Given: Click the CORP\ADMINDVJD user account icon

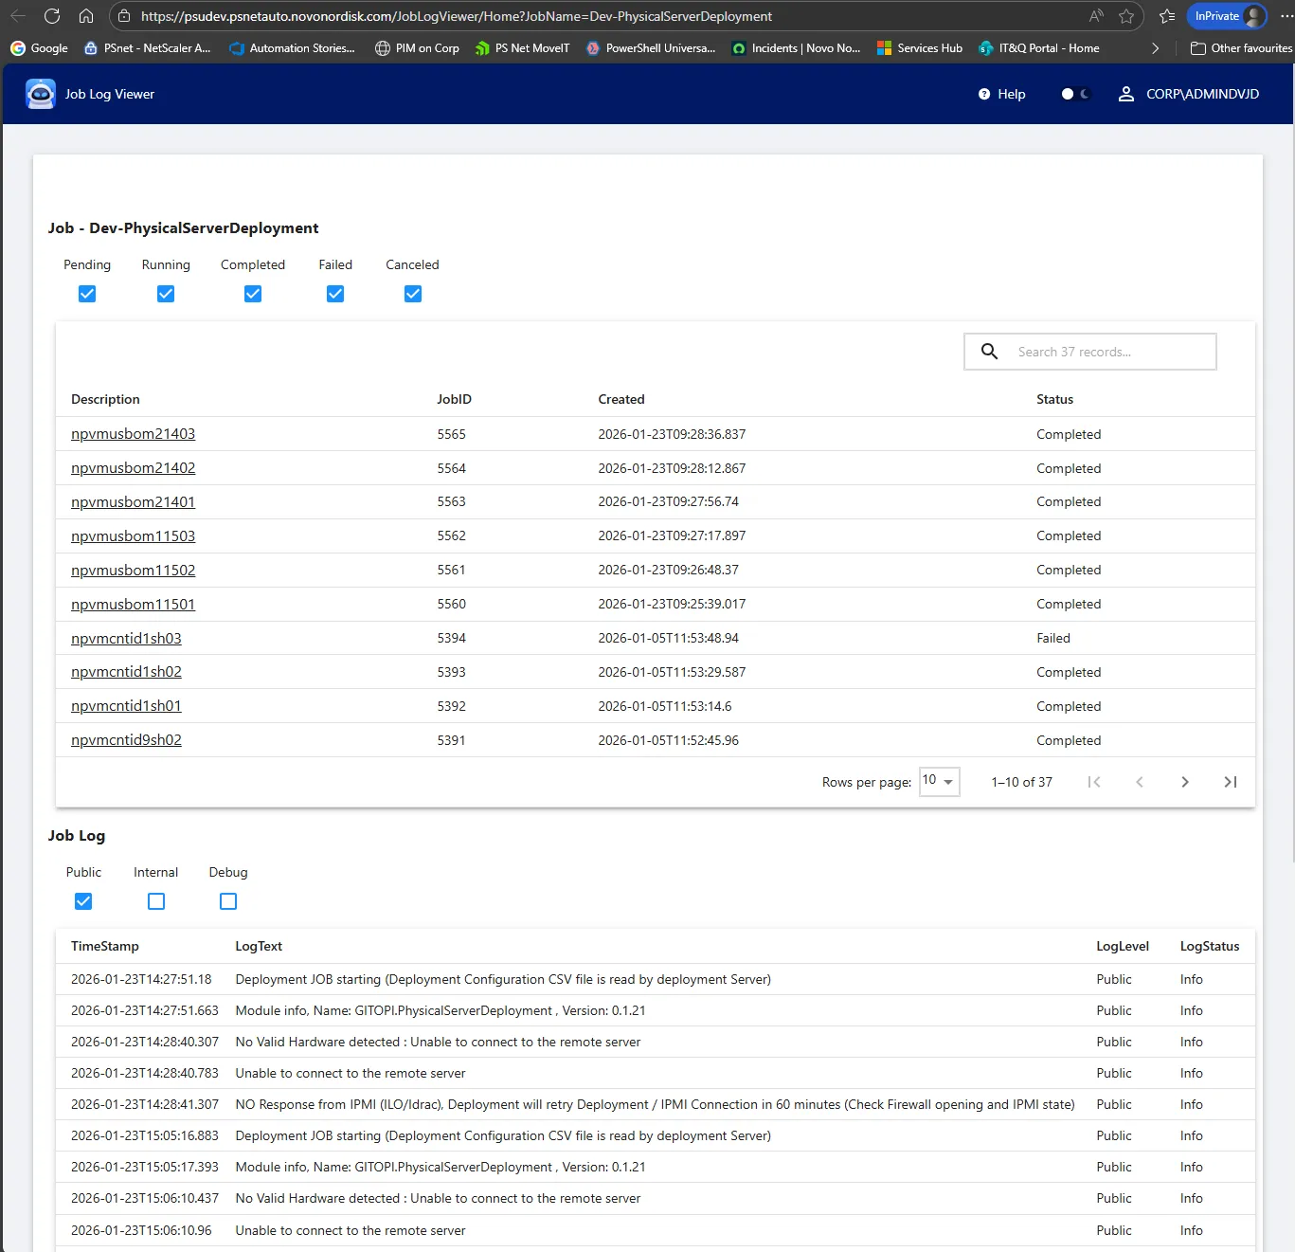Looking at the screenshot, I should click(x=1125, y=94).
